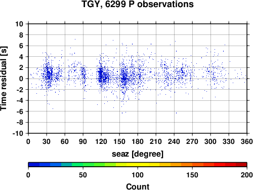Click the y-axis tick label 0
The height and width of the screenshot is (190, 253).
21,79
